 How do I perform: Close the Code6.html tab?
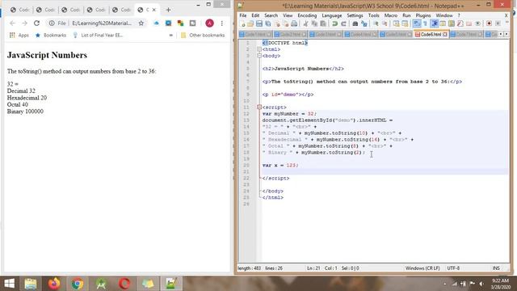[x=445, y=34]
